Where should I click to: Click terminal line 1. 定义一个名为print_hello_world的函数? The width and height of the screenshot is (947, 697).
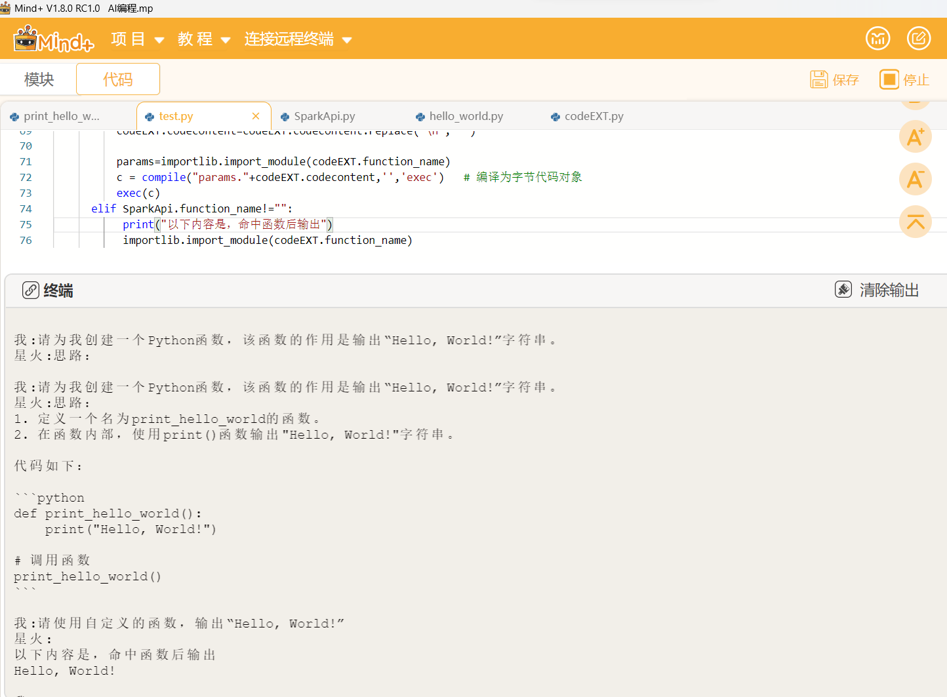pyautogui.click(x=167, y=418)
